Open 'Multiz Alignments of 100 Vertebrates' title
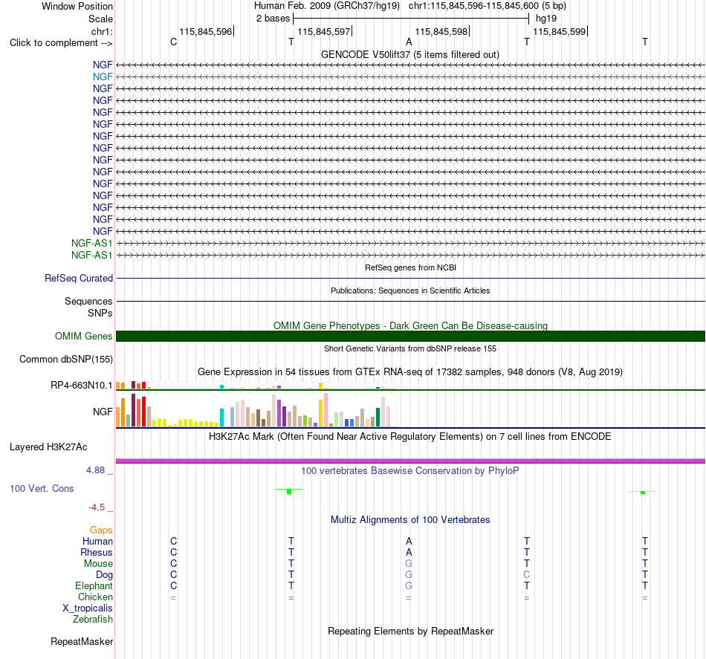 pos(410,519)
